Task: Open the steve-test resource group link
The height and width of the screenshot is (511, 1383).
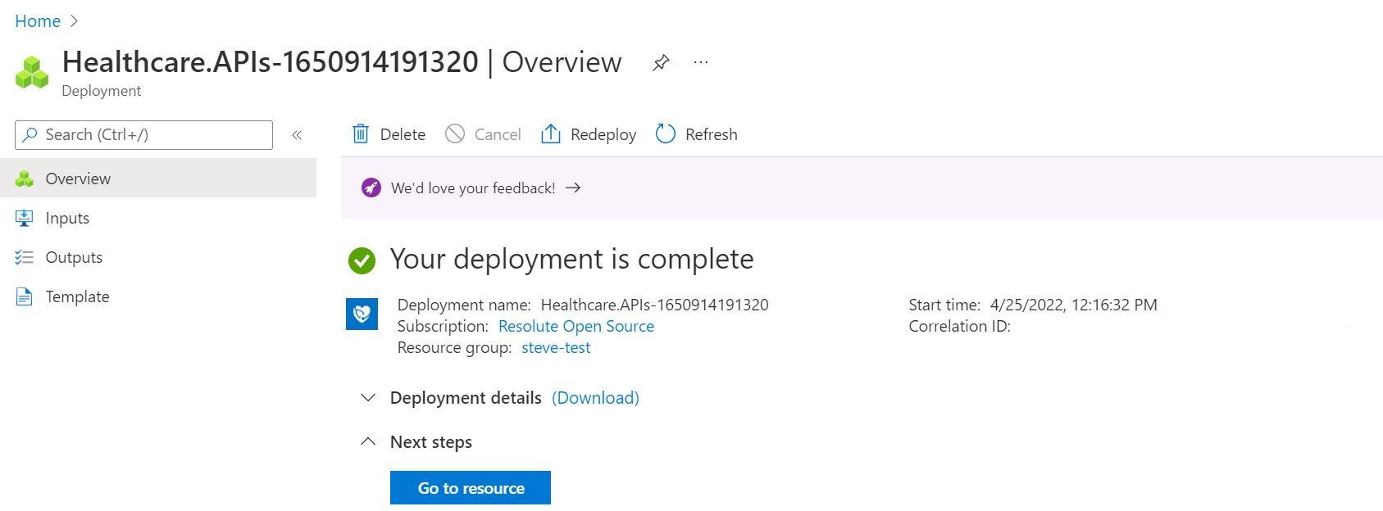Action: point(556,347)
